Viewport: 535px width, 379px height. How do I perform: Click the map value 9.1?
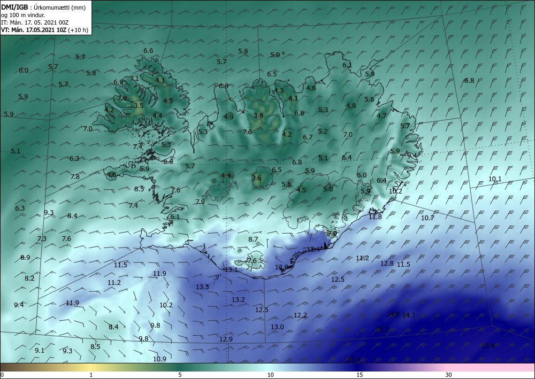(x=40, y=350)
